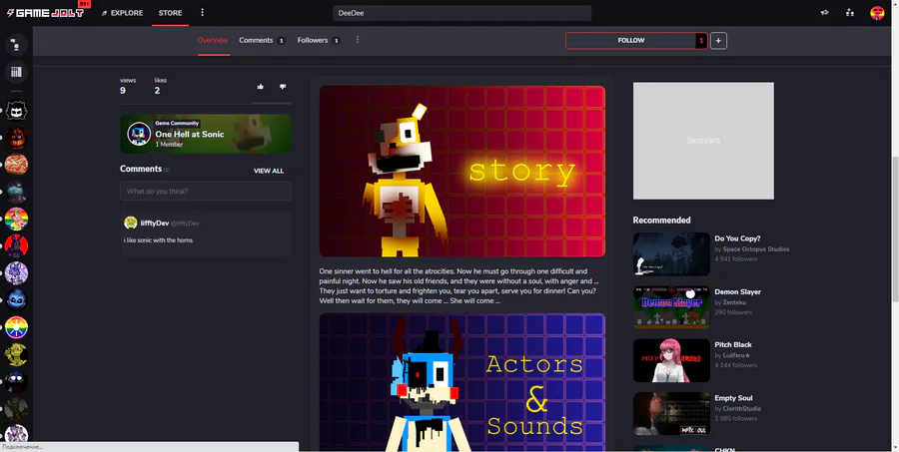899x452 pixels.
Task: Open the Game Jolt home logo
Action: (x=45, y=13)
